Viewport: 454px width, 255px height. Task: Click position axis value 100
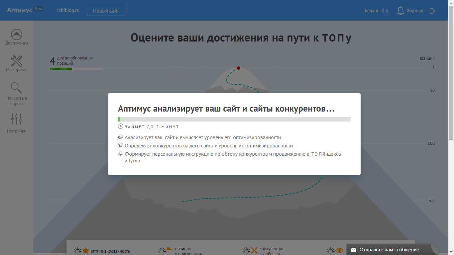point(431,143)
